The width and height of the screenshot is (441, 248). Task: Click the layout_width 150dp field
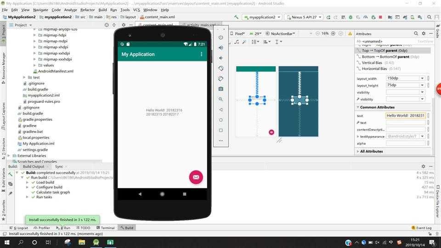pos(403,78)
